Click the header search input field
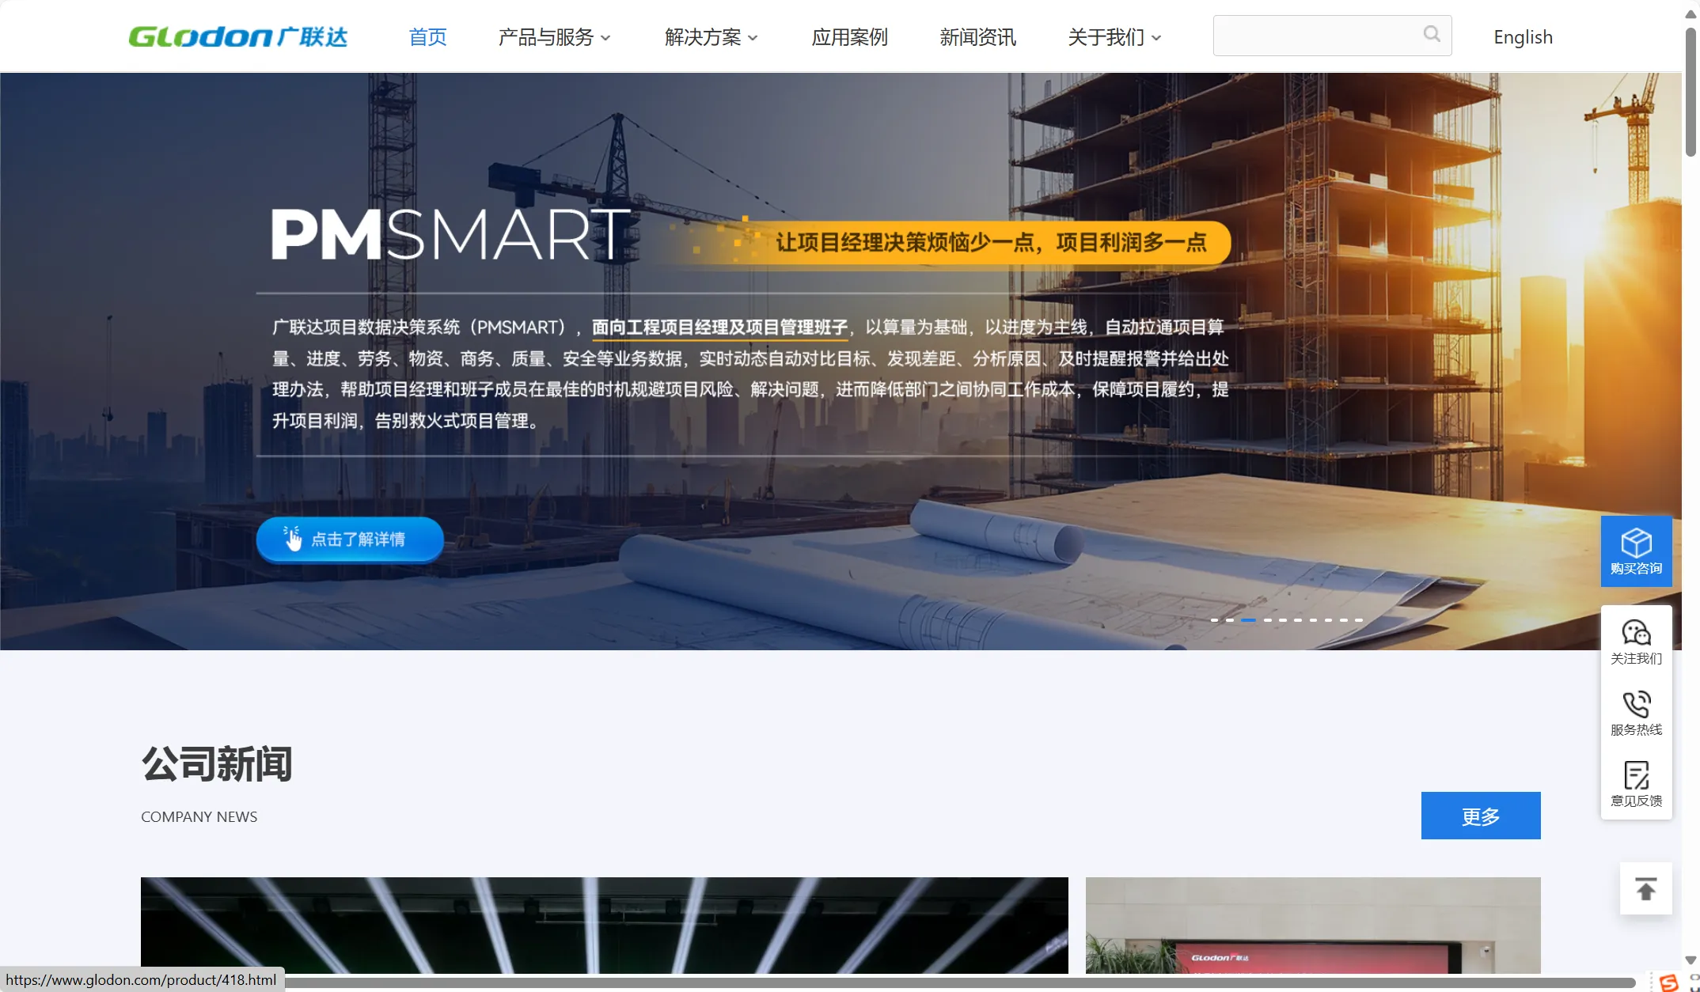This screenshot has height=992, width=1700. coord(1332,36)
